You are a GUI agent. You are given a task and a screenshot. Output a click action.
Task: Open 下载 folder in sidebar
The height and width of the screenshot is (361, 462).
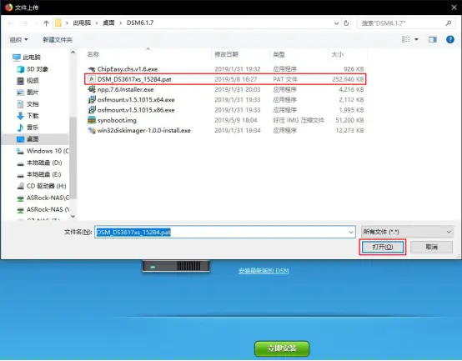(28, 116)
